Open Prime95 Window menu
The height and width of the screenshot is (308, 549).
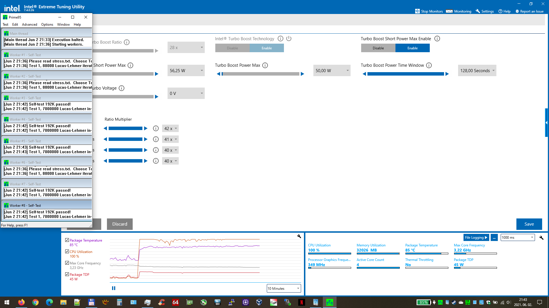[63, 25]
